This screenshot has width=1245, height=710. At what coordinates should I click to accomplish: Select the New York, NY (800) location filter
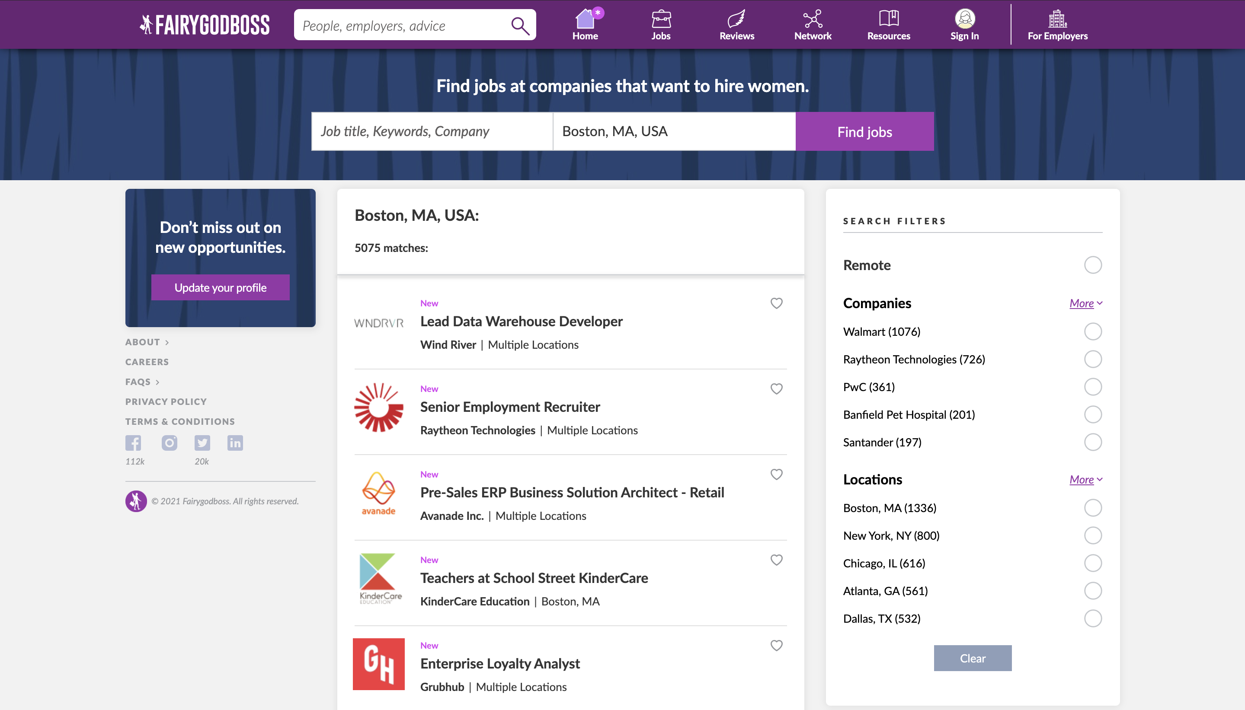[x=1093, y=535]
